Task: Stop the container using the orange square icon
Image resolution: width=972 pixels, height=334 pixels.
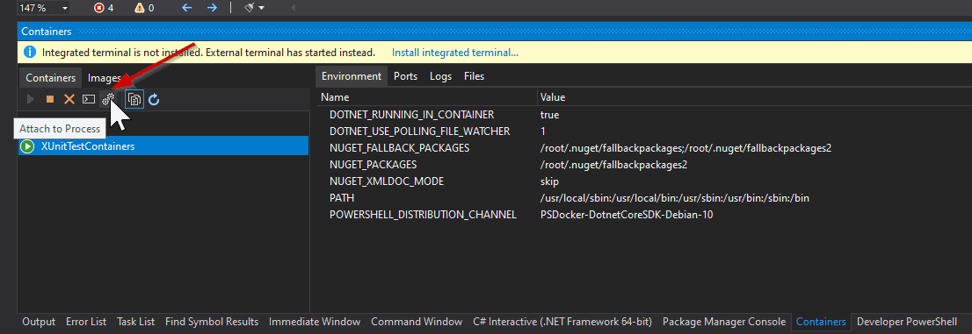Action: (49, 99)
